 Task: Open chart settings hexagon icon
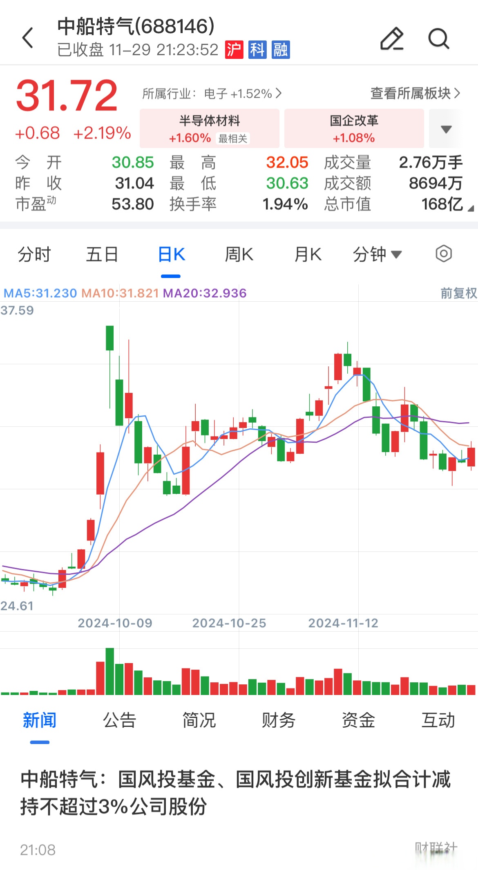coord(444,254)
